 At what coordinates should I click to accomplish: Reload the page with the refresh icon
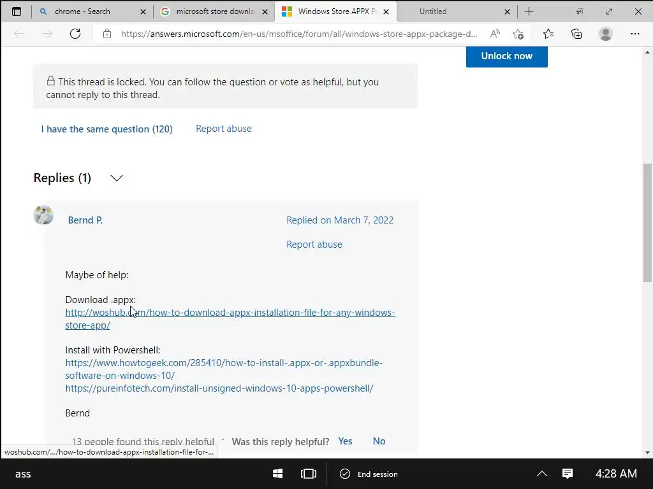coord(75,34)
